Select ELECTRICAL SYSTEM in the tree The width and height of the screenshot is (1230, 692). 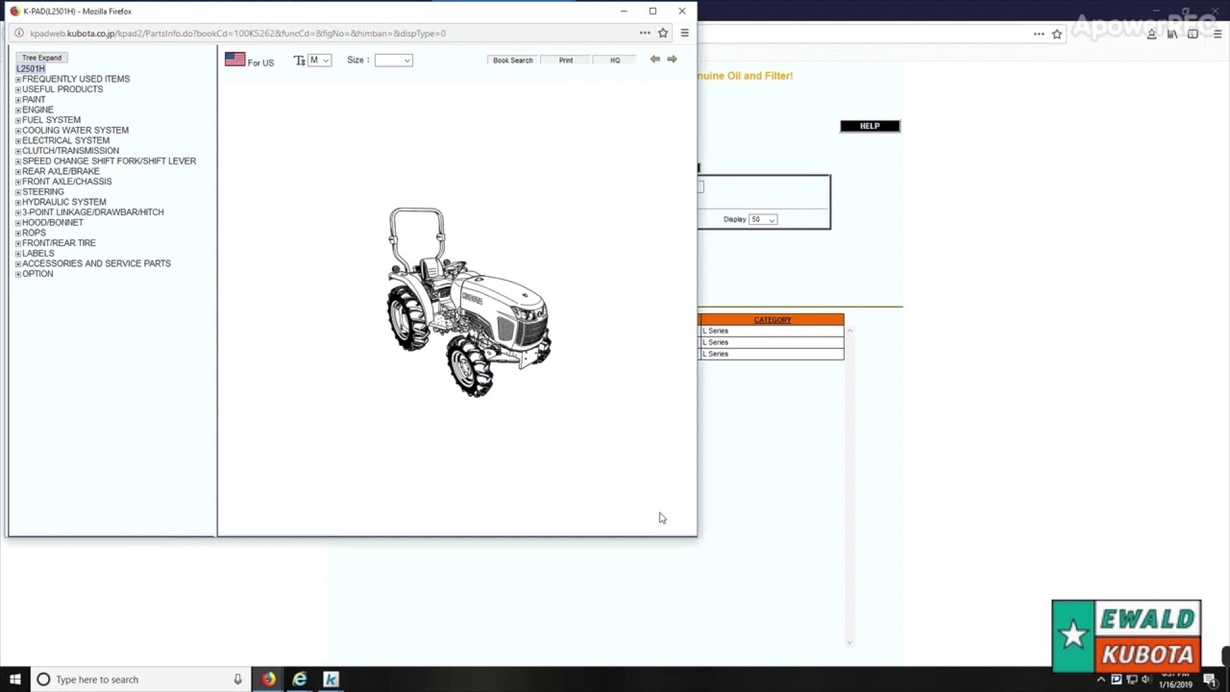click(65, 140)
